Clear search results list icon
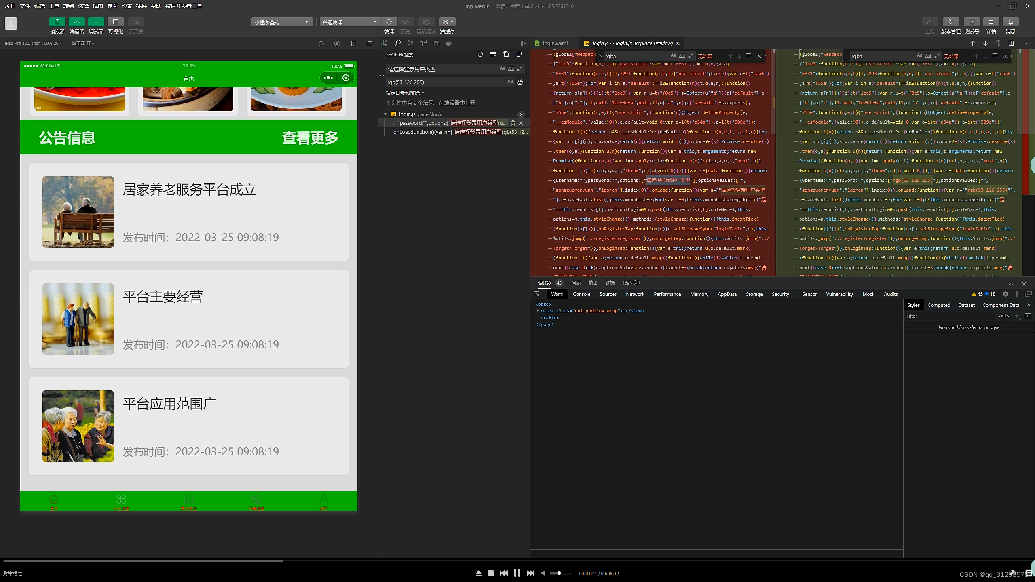This screenshot has width=1035, height=582. click(493, 54)
